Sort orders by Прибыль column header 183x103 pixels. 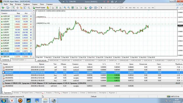click(x=179, y=64)
